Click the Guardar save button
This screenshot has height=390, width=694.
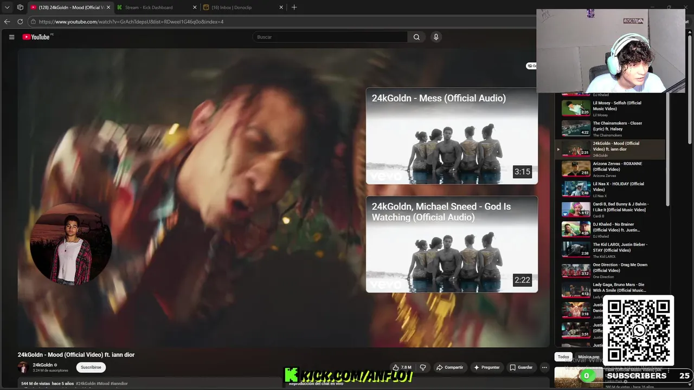[521, 367]
